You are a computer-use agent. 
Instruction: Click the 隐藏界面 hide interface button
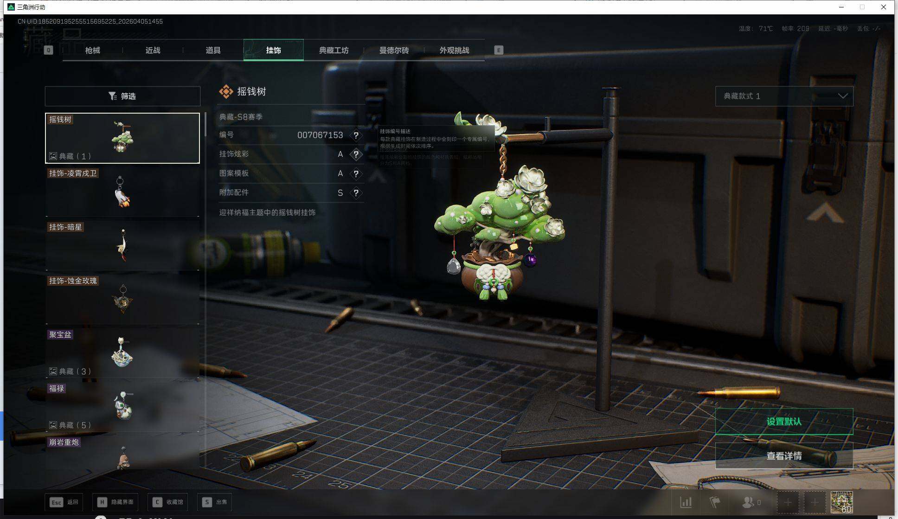pos(116,502)
